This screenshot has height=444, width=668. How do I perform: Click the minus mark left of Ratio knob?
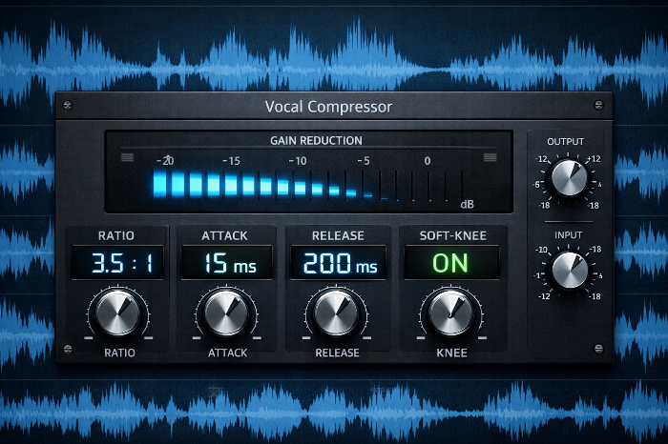point(88,338)
